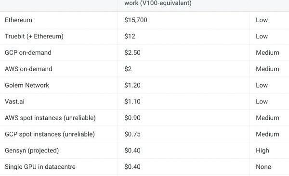Select the GCP on-demand row label
The width and height of the screenshot is (289, 176).
pos(28,52)
